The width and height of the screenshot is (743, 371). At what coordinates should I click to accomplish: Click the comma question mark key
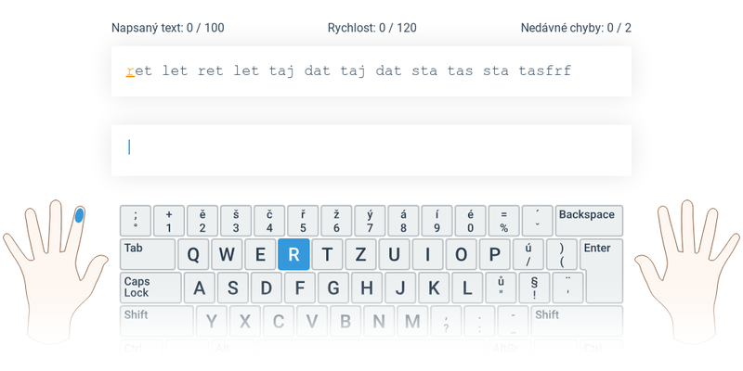click(446, 321)
